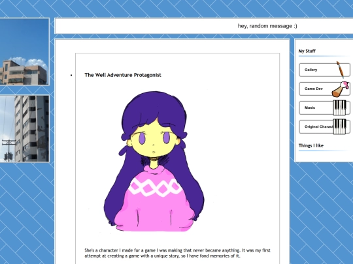Click the 'hey, random message :)' text
This screenshot has height=264, width=353.
(267, 26)
